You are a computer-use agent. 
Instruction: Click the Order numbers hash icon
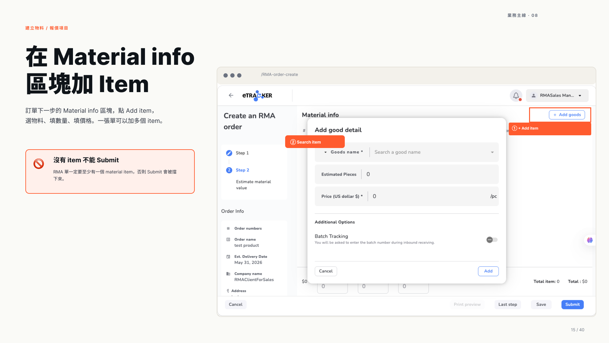click(x=228, y=228)
